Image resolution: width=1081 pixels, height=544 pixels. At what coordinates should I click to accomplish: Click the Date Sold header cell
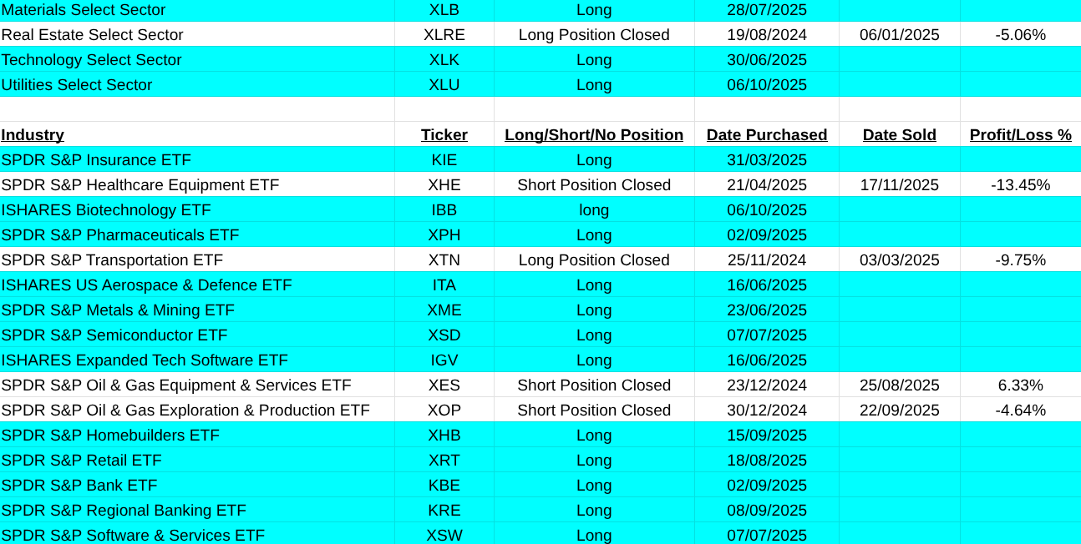tap(899, 135)
